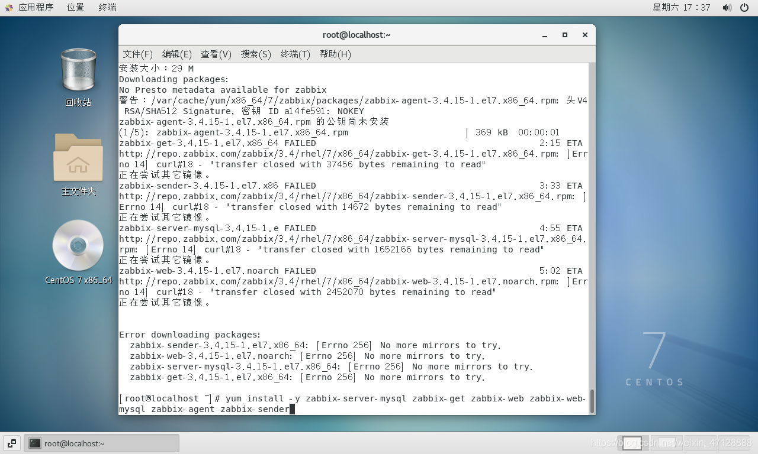This screenshot has height=454, width=758.
Task: Click the '369 kB 00:00:01' download status
Action: pyautogui.click(x=518, y=132)
